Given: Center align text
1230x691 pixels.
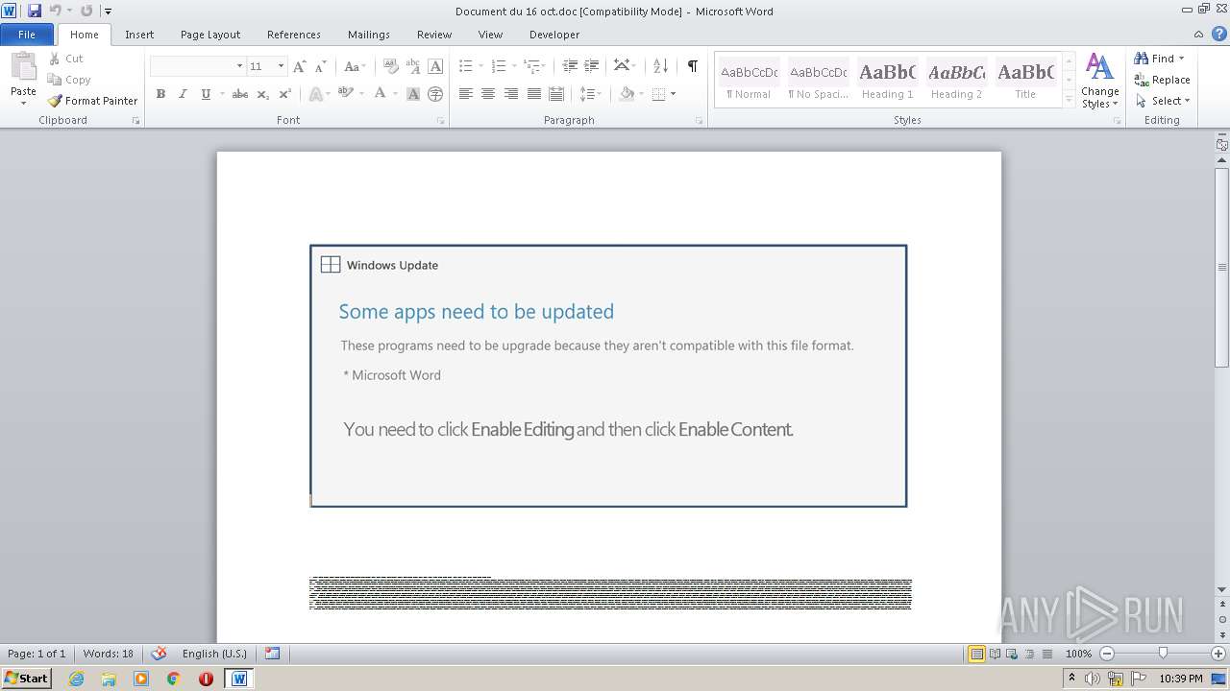Looking at the screenshot, I should pyautogui.click(x=488, y=94).
